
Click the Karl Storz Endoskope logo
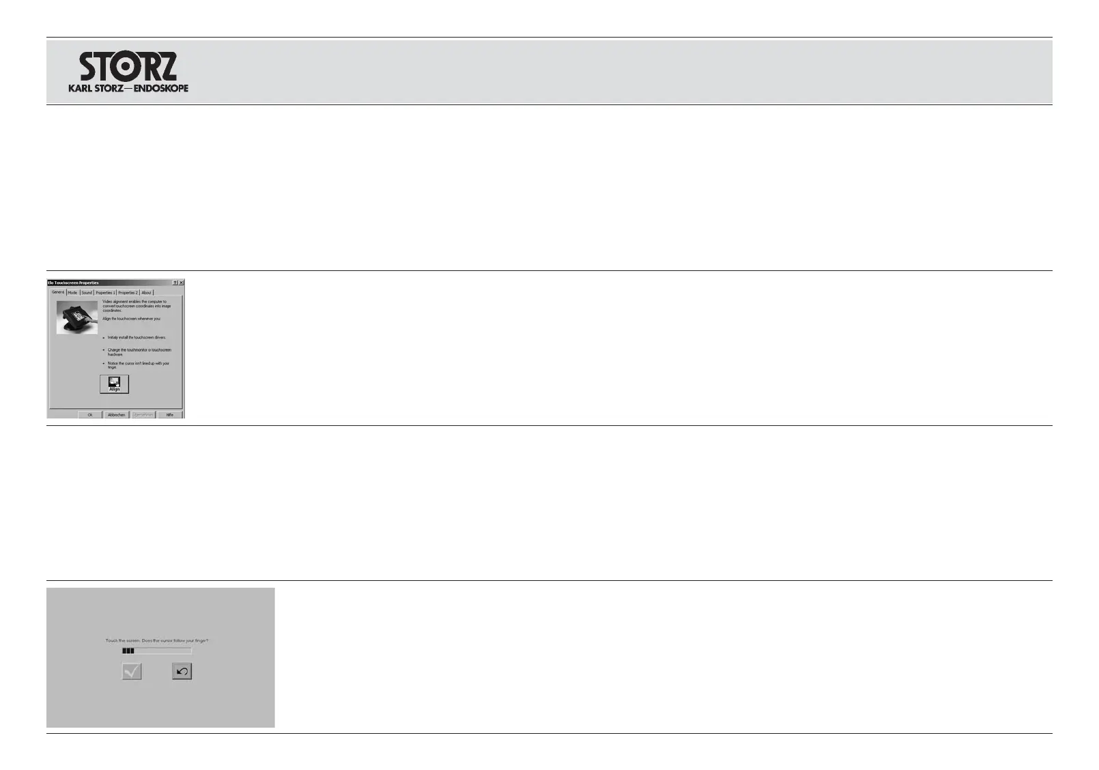pyautogui.click(x=128, y=72)
